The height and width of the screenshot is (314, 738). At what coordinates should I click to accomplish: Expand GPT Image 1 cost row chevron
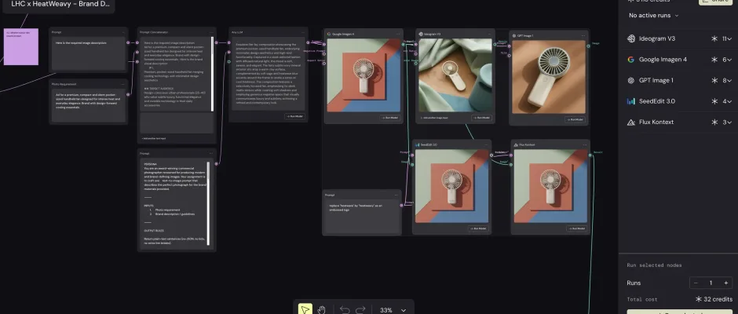(x=730, y=81)
